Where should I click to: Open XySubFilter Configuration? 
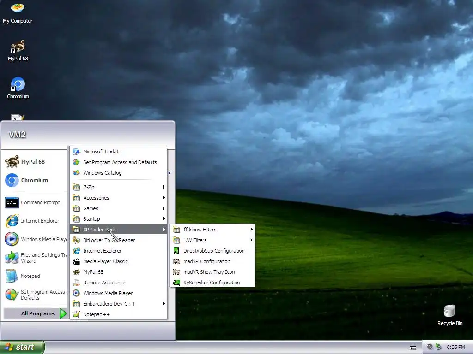[212, 283]
